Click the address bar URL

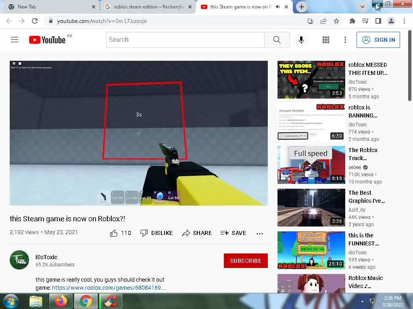point(102,21)
